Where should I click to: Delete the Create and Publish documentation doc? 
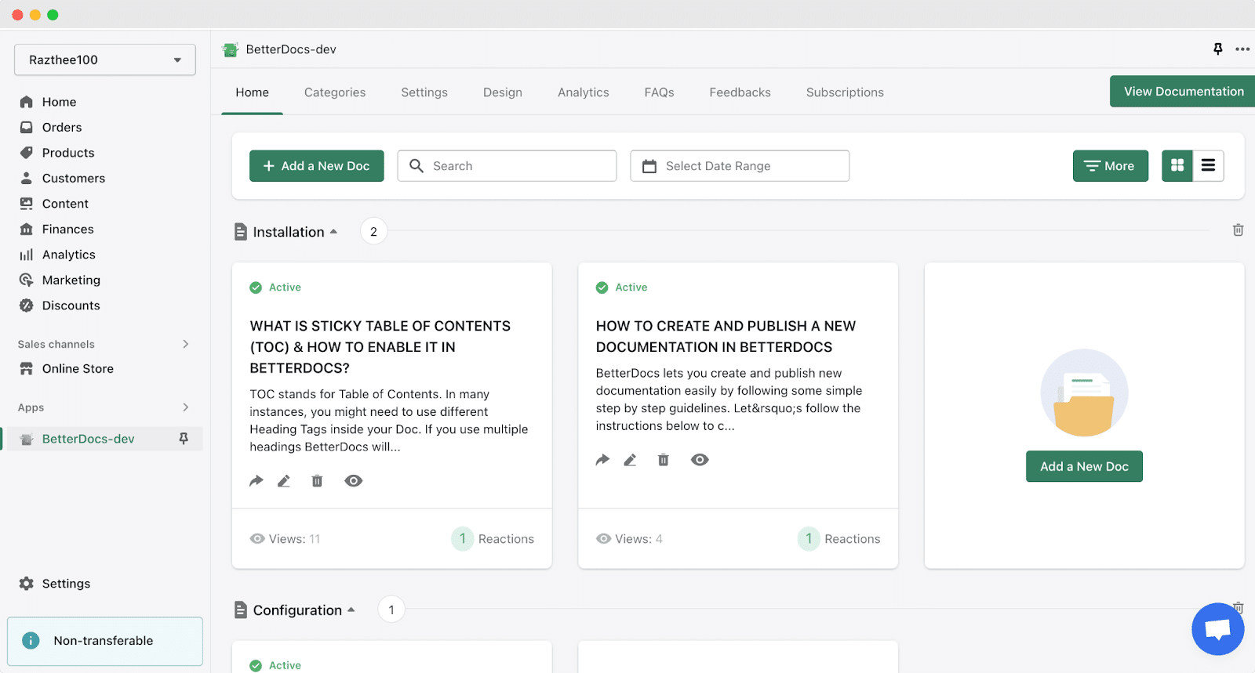pos(664,460)
